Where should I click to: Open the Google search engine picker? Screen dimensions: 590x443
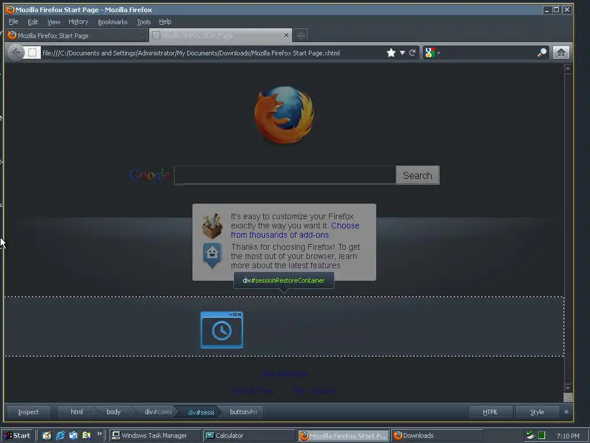pos(432,52)
